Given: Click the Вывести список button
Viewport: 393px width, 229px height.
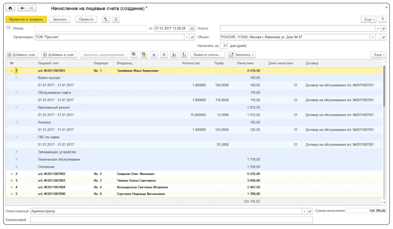Looking at the screenshot, I should point(207,55).
